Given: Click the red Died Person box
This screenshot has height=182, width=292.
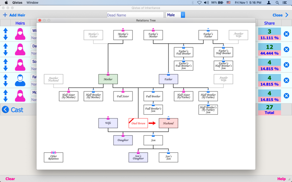Looking at the screenshot, I should (138, 123).
